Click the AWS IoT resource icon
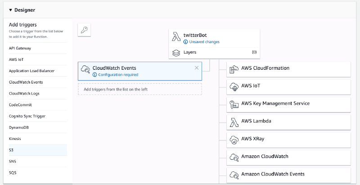 (x=234, y=87)
